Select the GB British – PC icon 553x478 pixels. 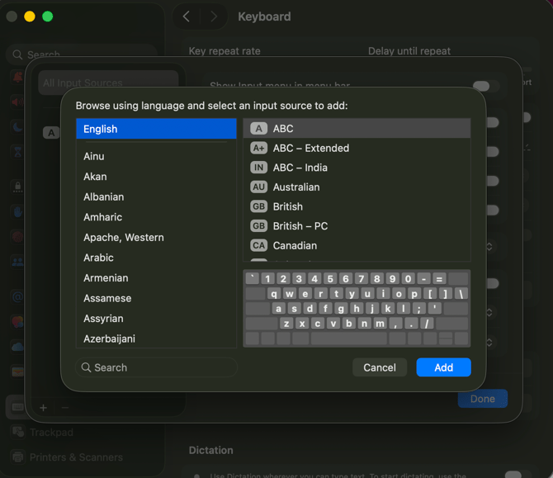tap(258, 226)
